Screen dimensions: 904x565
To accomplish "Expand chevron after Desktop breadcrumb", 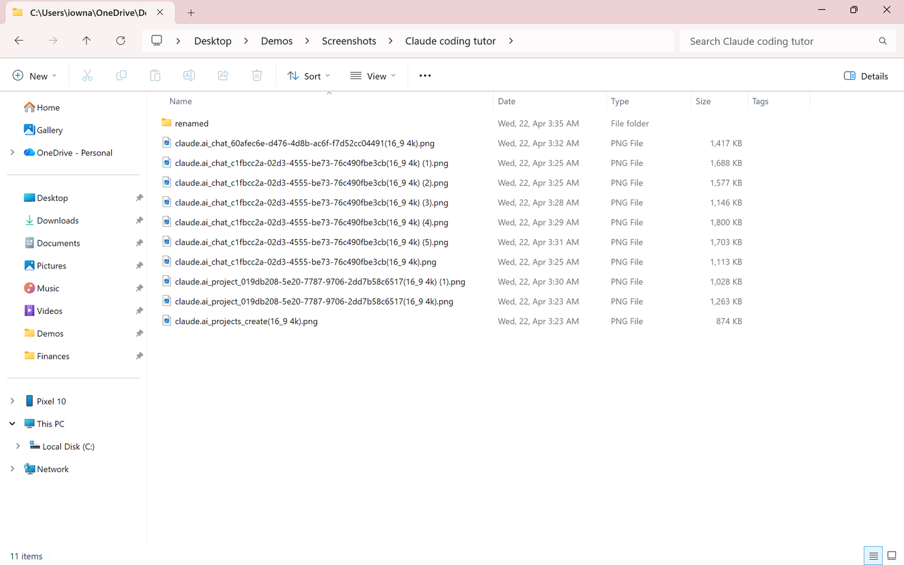I will click(x=246, y=41).
